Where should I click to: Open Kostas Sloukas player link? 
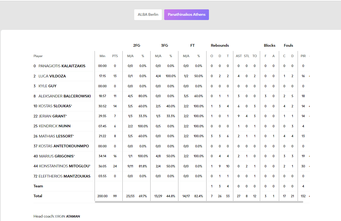coord(55,106)
